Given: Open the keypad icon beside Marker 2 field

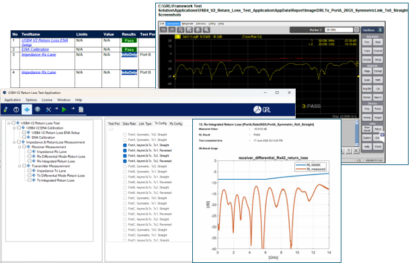Looking at the screenshot, I should [x=356, y=30].
